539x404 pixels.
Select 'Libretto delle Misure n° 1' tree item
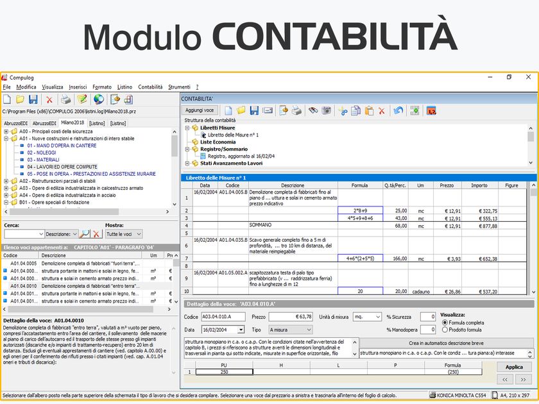click(x=233, y=135)
